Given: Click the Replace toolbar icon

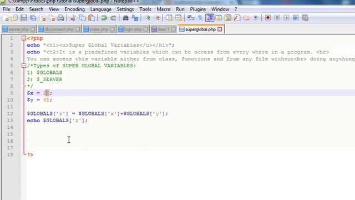Looking at the screenshot, I should tap(135, 18).
